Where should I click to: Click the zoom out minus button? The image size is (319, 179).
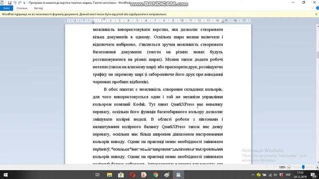pyautogui.click(x=289, y=167)
